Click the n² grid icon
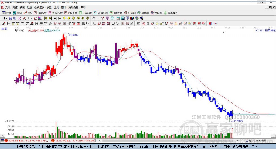The image size is (276, 149). click(46, 23)
